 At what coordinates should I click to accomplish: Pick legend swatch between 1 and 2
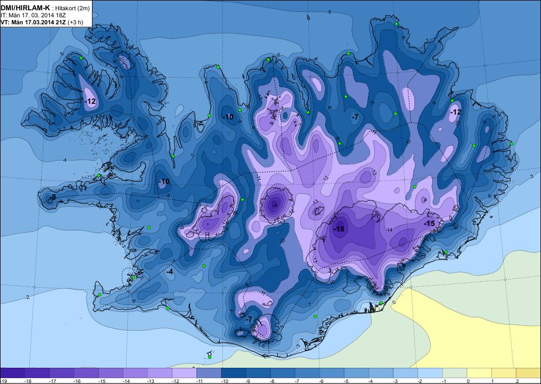click(x=504, y=373)
